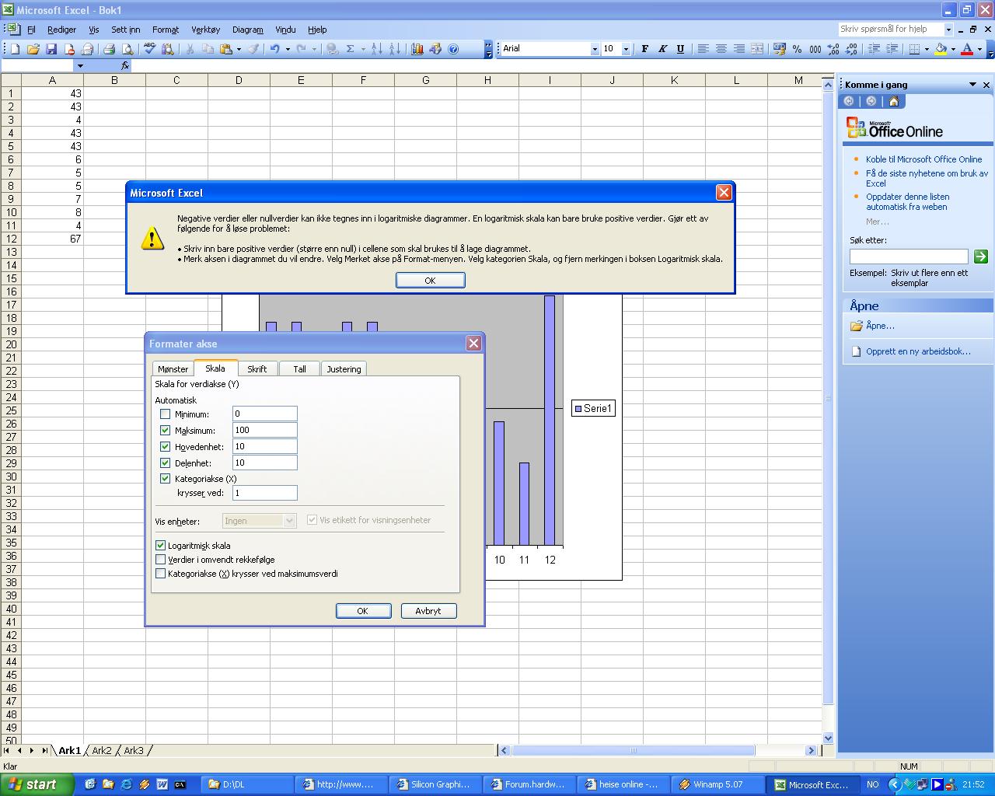Image resolution: width=995 pixels, height=796 pixels.
Task: Click OK in Formater akse dialog
Action: pos(363,611)
